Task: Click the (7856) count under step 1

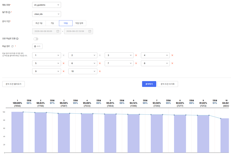Action: pyautogui.click(x=17, y=106)
